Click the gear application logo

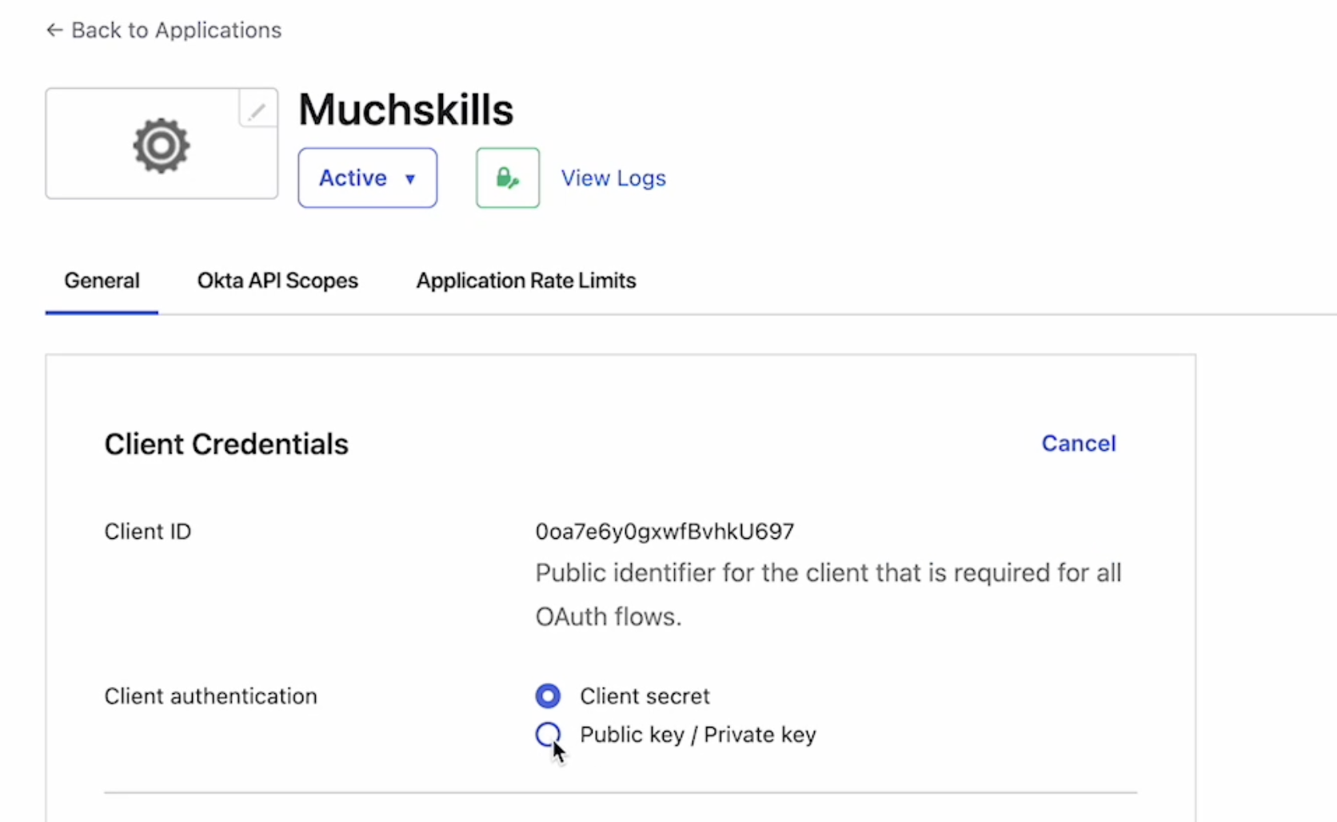point(162,146)
